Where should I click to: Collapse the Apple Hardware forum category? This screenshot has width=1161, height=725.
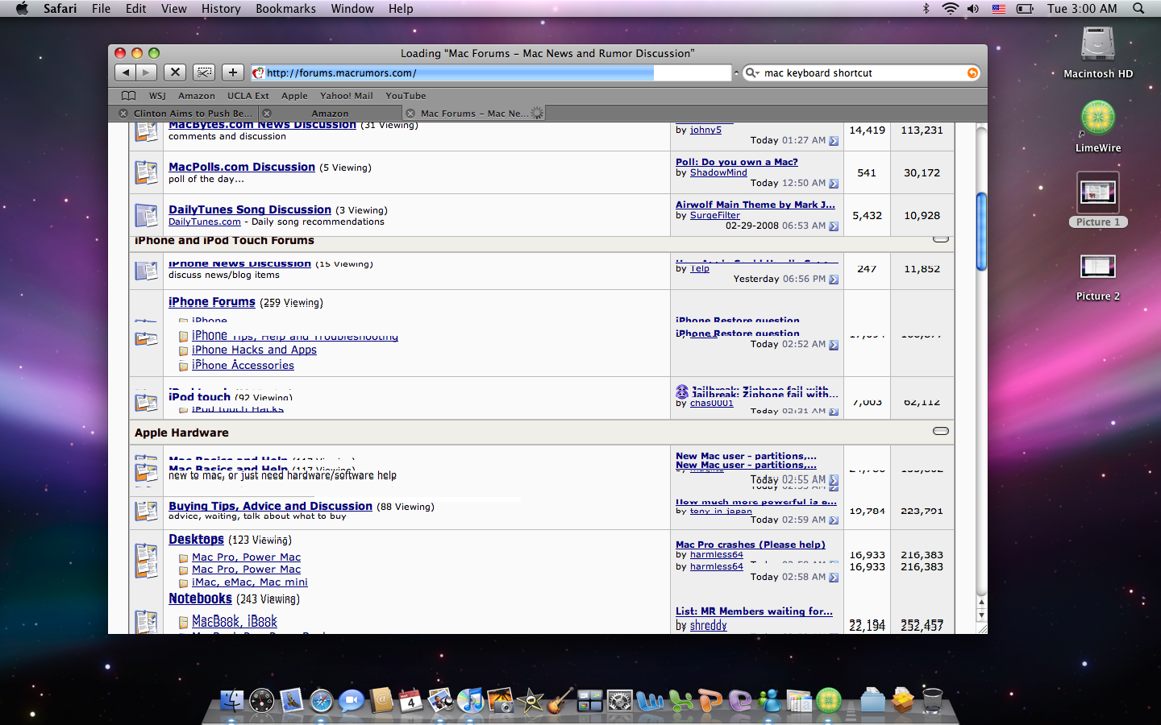[940, 431]
